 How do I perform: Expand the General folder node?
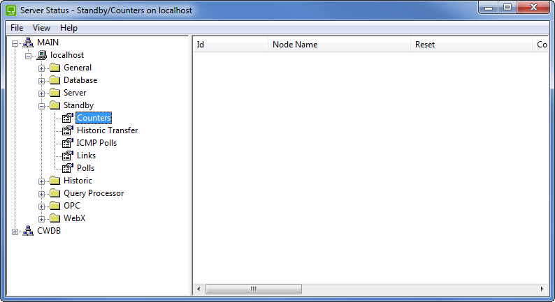[x=41, y=68]
